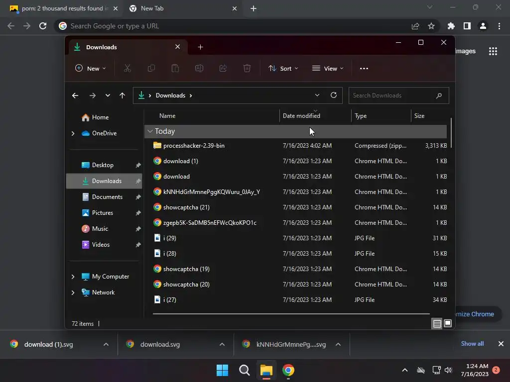
Task: Open a new Chrome tab
Action: tap(254, 9)
